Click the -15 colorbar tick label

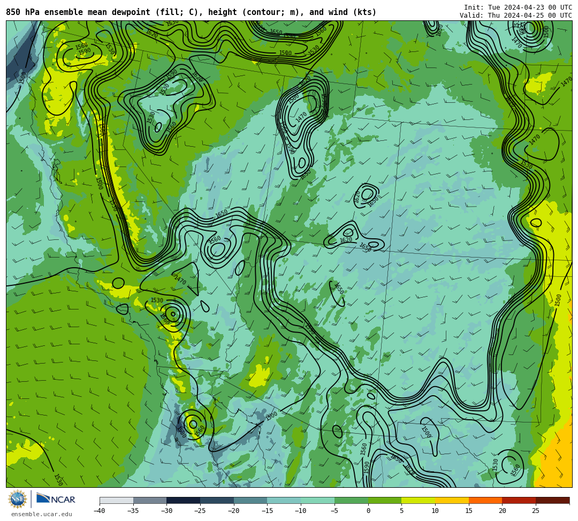(x=267, y=511)
